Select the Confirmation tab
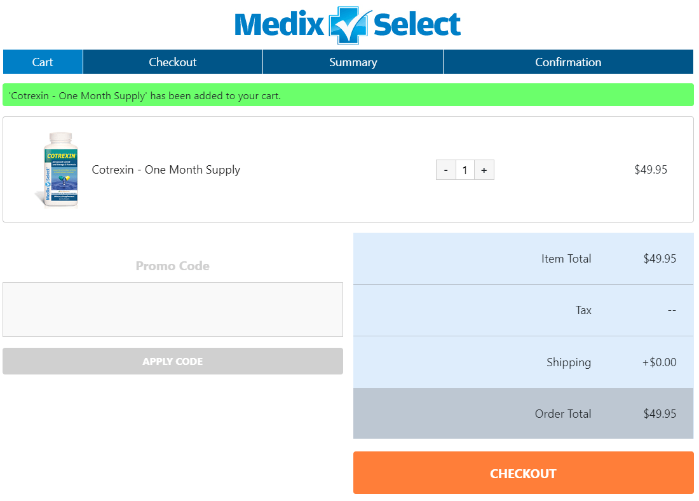The width and height of the screenshot is (699, 501). [568, 62]
